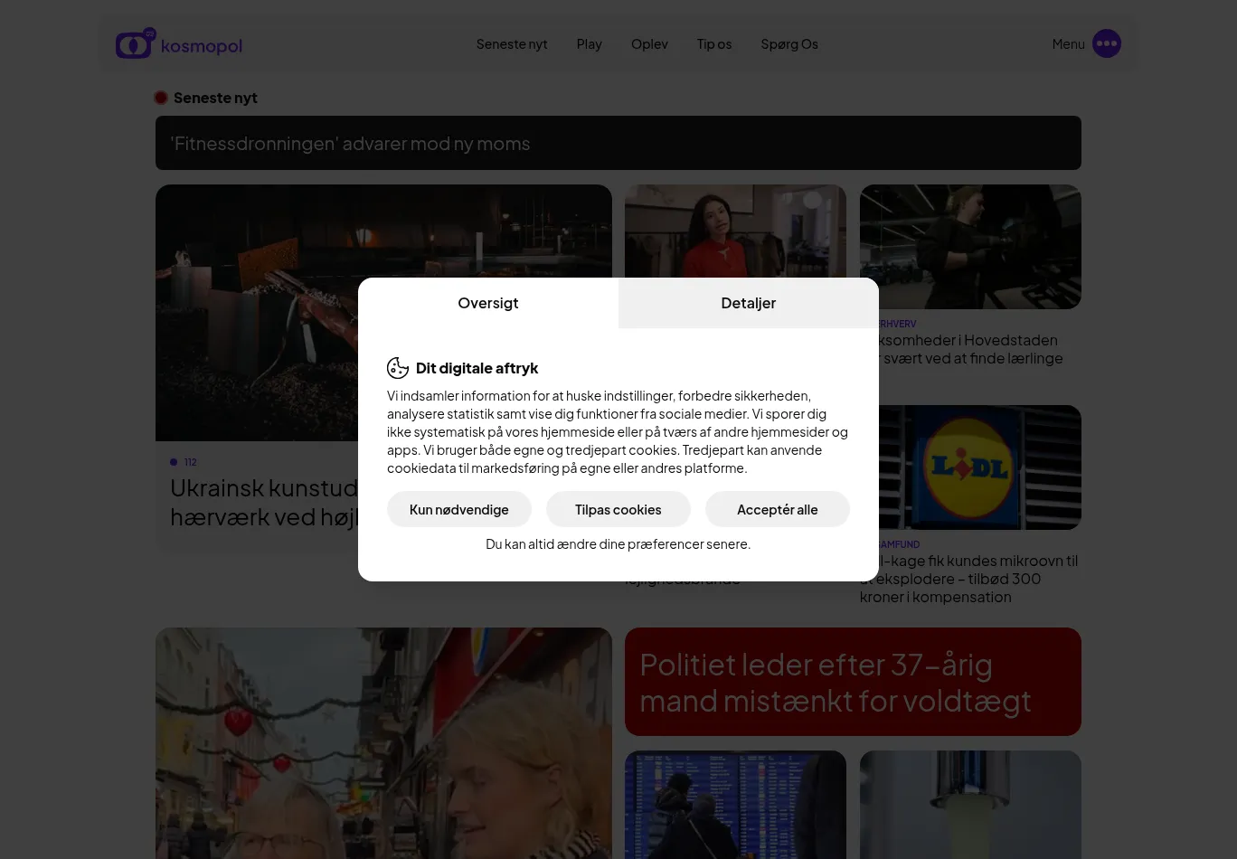The height and width of the screenshot is (859, 1237).
Task: Switch to the Detaljer tab
Action: pyautogui.click(x=748, y=303)
